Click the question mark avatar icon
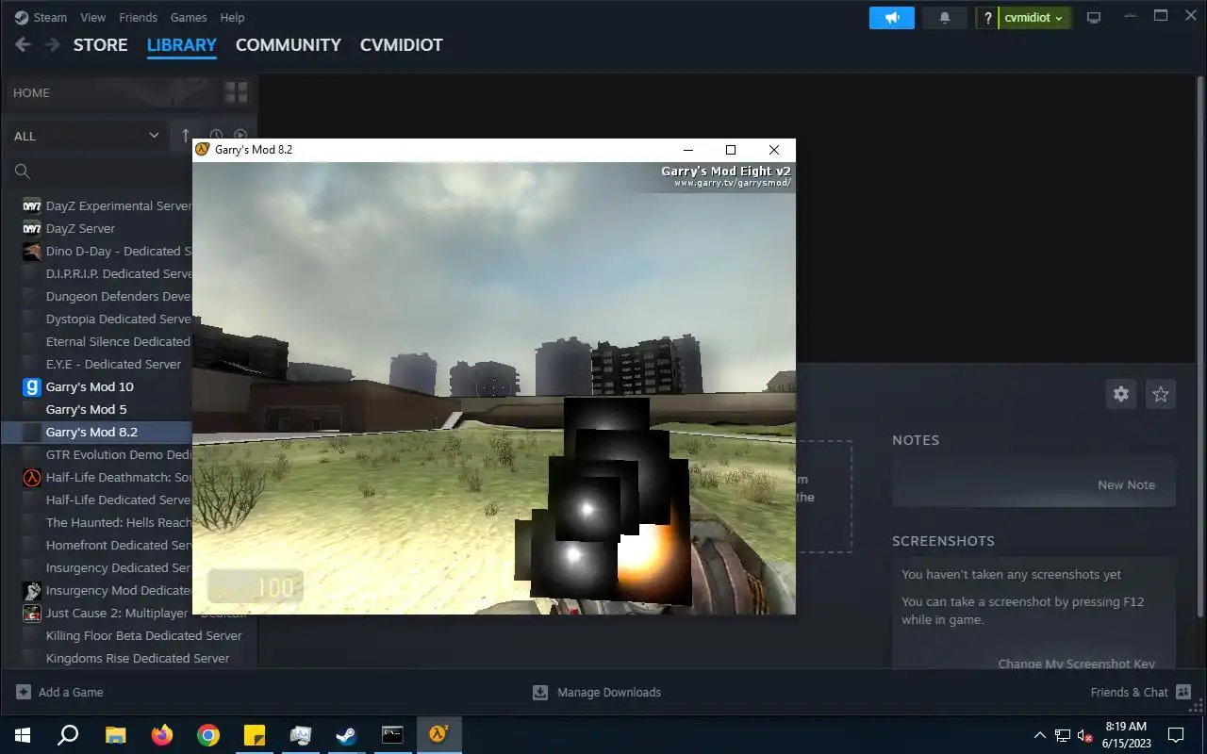The height and width of the screenshot is (754, 1207). [x=987, y=18]
